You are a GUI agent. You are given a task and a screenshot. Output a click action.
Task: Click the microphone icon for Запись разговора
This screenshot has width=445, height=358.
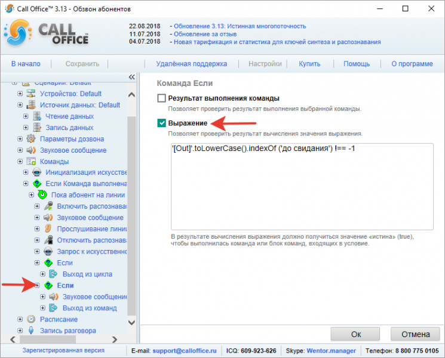pyautogui.click(x=31, y=331)
